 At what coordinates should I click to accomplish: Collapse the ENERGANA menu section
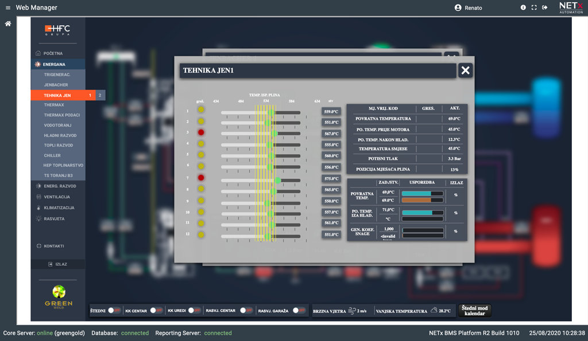coord(55,64)
